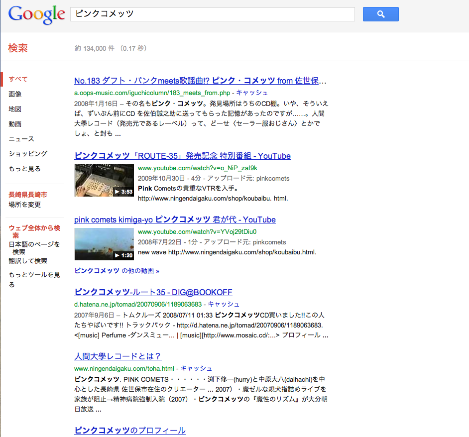Click the 2007年9月6日 snippet date text

94,315
